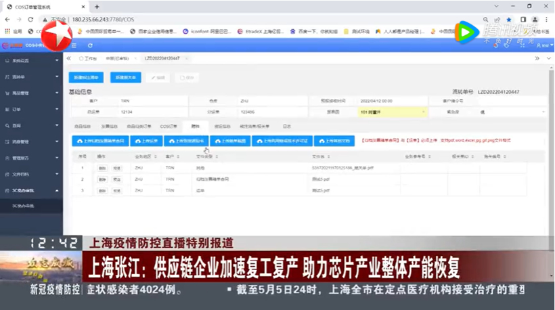Click the greyed 保存 save button

187,77
